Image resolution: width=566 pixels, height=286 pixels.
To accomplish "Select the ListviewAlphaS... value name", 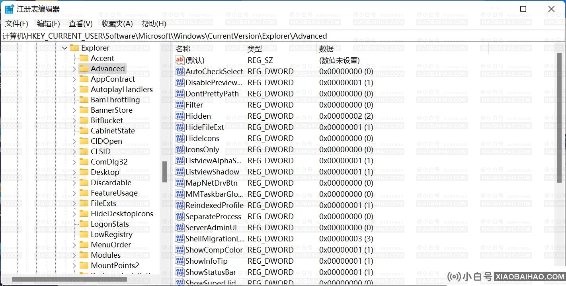I will [214, 161].
